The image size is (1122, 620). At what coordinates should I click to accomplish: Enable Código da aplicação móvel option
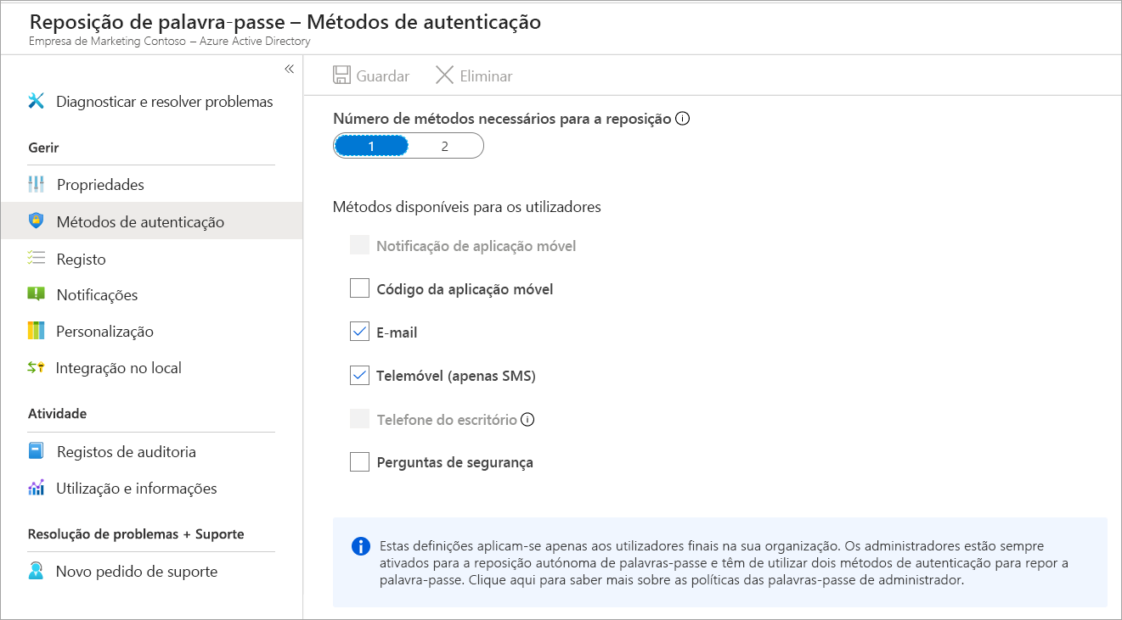358,288
